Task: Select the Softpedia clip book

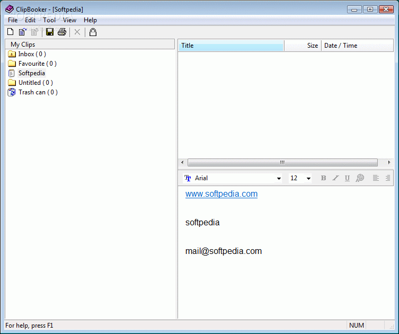Action: tap(32, 73)
